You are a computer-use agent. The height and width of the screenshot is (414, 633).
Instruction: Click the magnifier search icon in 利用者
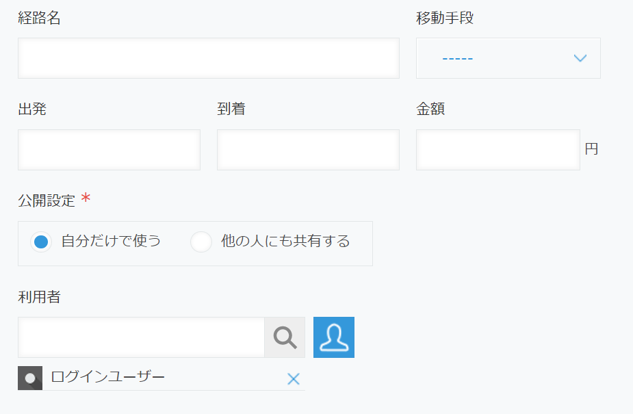285,337
